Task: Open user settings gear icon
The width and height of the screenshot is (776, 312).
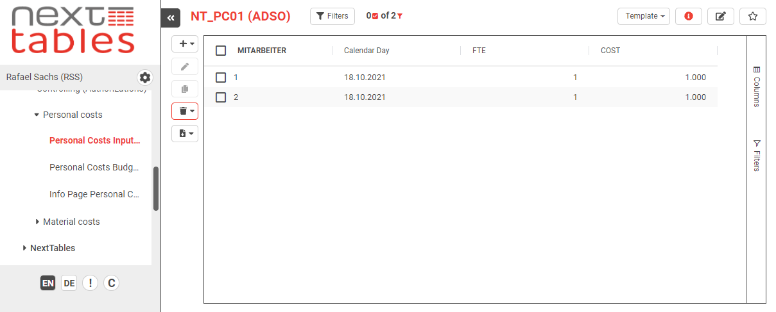Action: click(145, 78)
